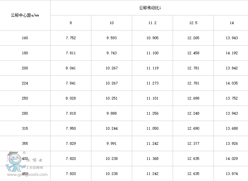The width and height of the screenshot is (248, 181).
Task: Select the 11.2 ratio column header
Action: point(152,23)
